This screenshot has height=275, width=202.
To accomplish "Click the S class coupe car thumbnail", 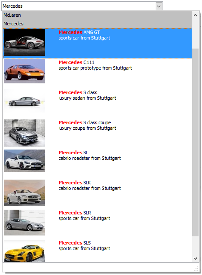I will (24, 133).
